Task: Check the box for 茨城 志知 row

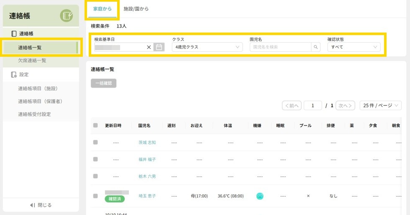Action: [x=95, y=142]
